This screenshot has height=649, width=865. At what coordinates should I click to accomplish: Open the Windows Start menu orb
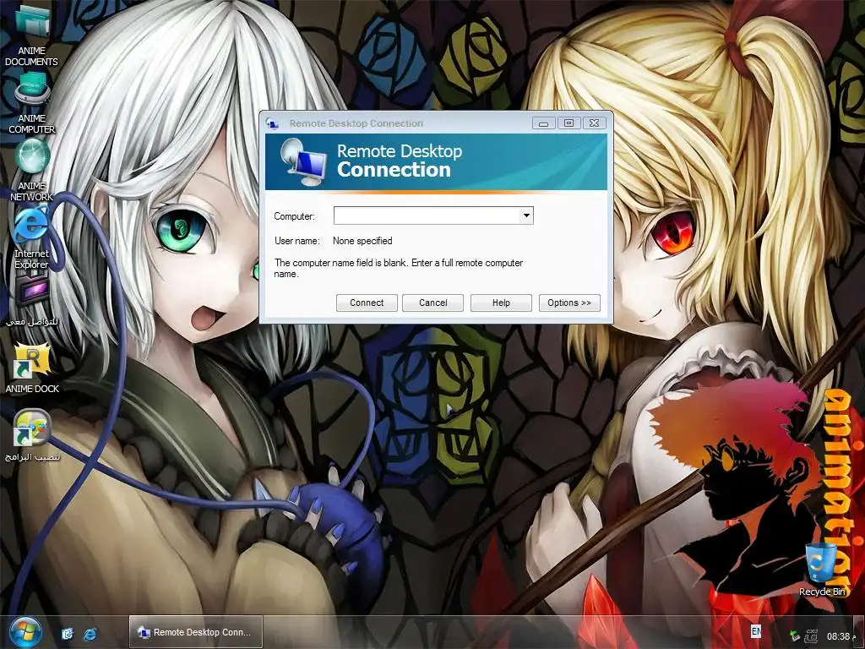coord(25,632)
